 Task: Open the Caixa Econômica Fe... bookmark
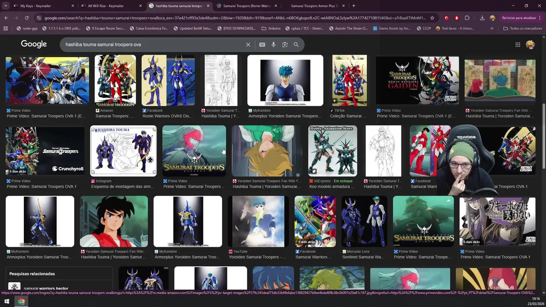(148, 28)
